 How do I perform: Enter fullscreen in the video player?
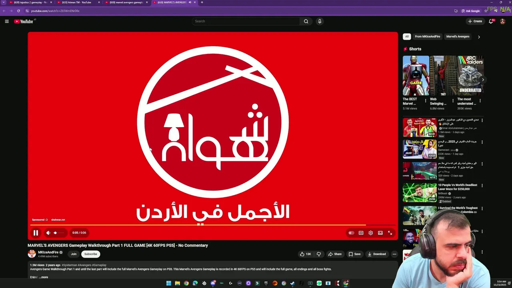tap(390, 233)
